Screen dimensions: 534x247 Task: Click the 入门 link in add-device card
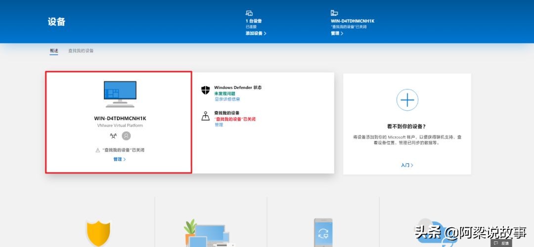(407, 165)
